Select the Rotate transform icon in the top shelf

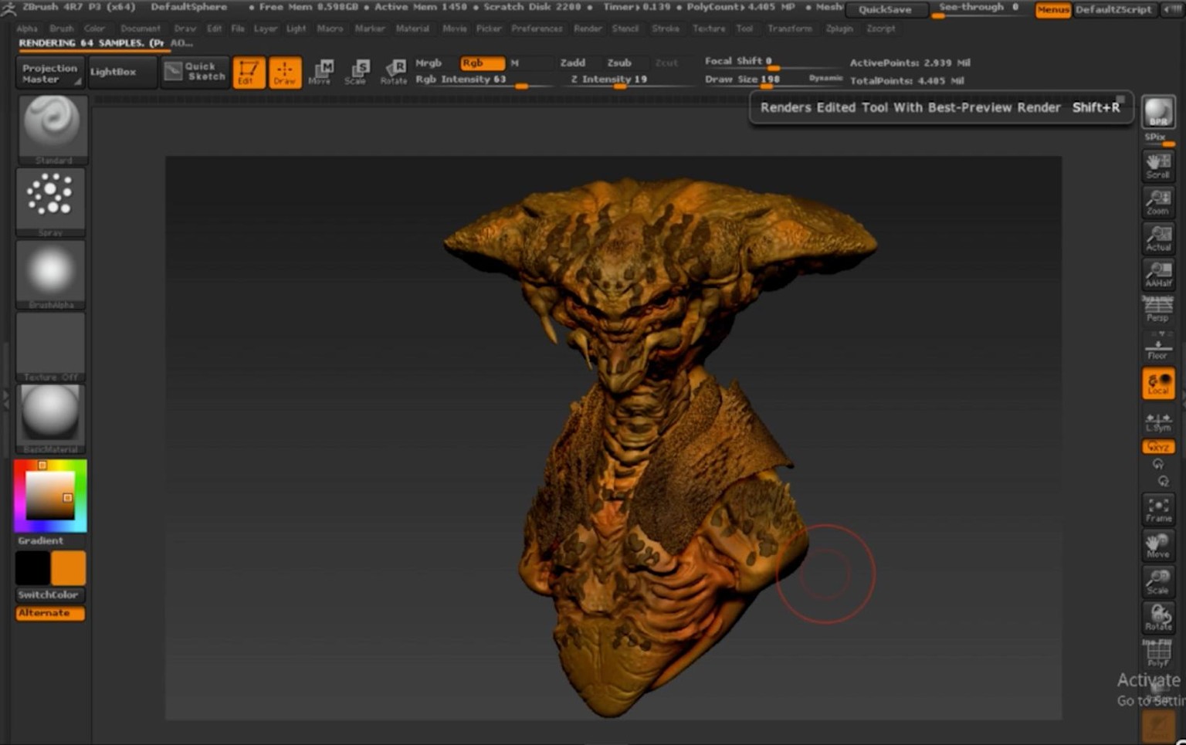[x=393, y=73]
